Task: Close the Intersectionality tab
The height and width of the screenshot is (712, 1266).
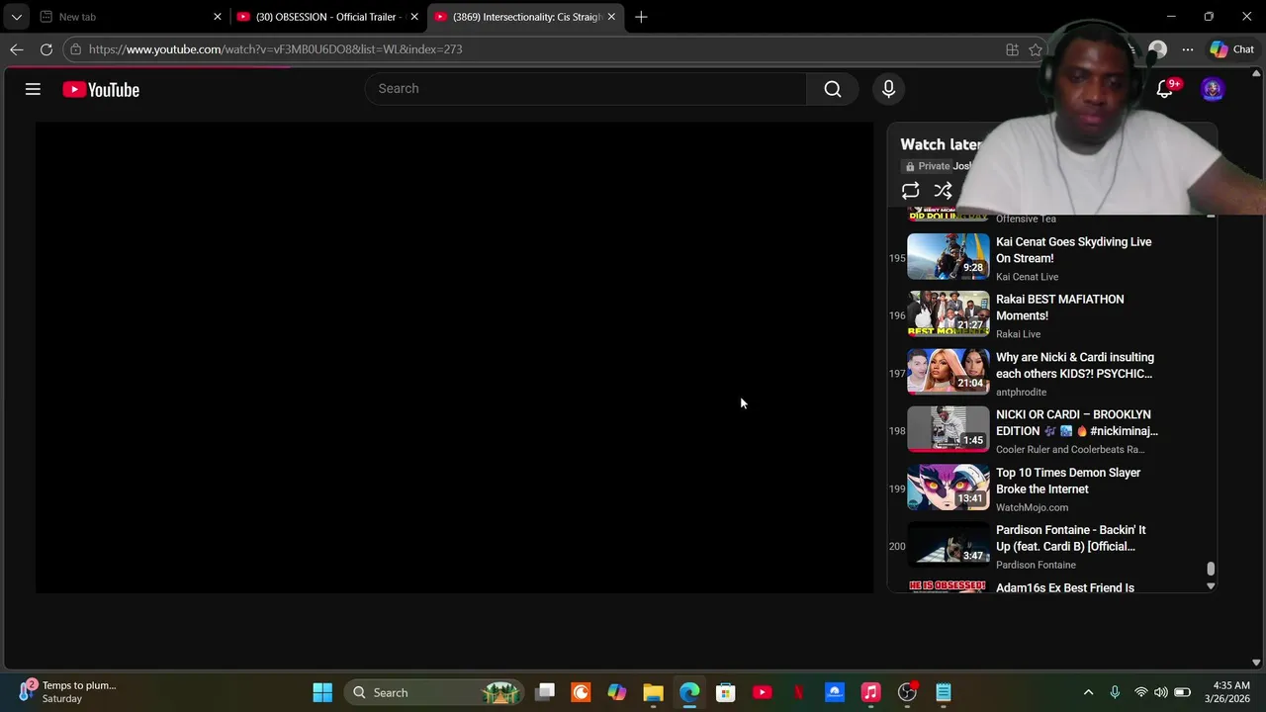Action: tap(611, 17)
